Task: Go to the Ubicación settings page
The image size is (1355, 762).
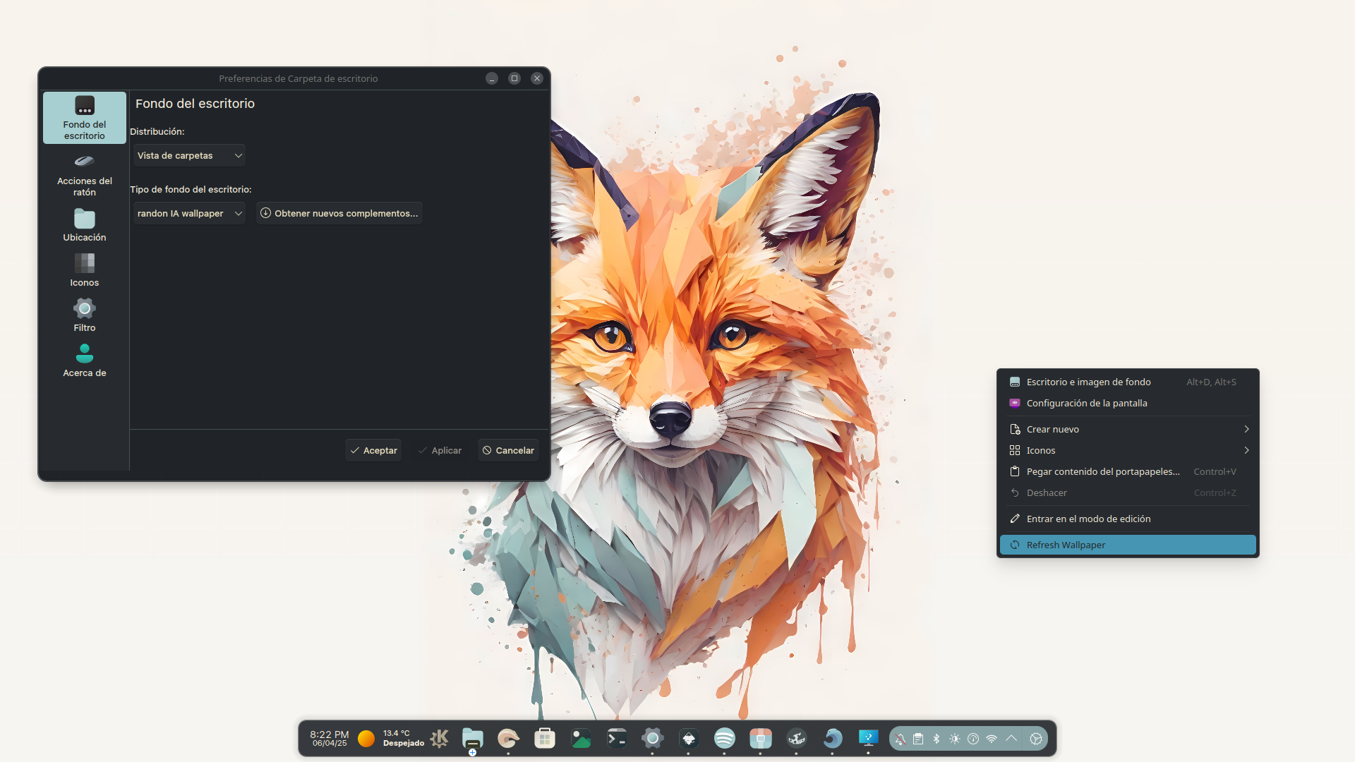Action: [85, 225]
